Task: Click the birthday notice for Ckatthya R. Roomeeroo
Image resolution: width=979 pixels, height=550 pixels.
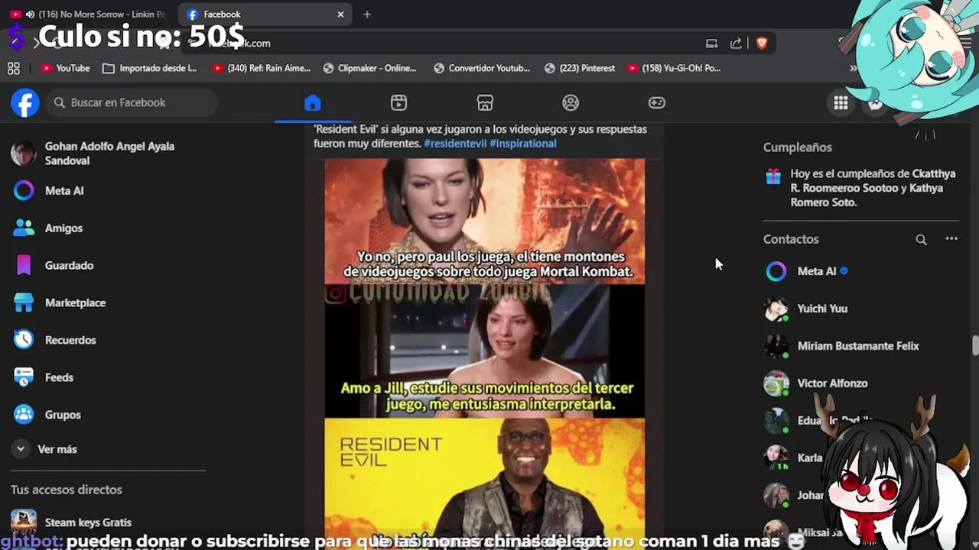Action: click(873, 188)
